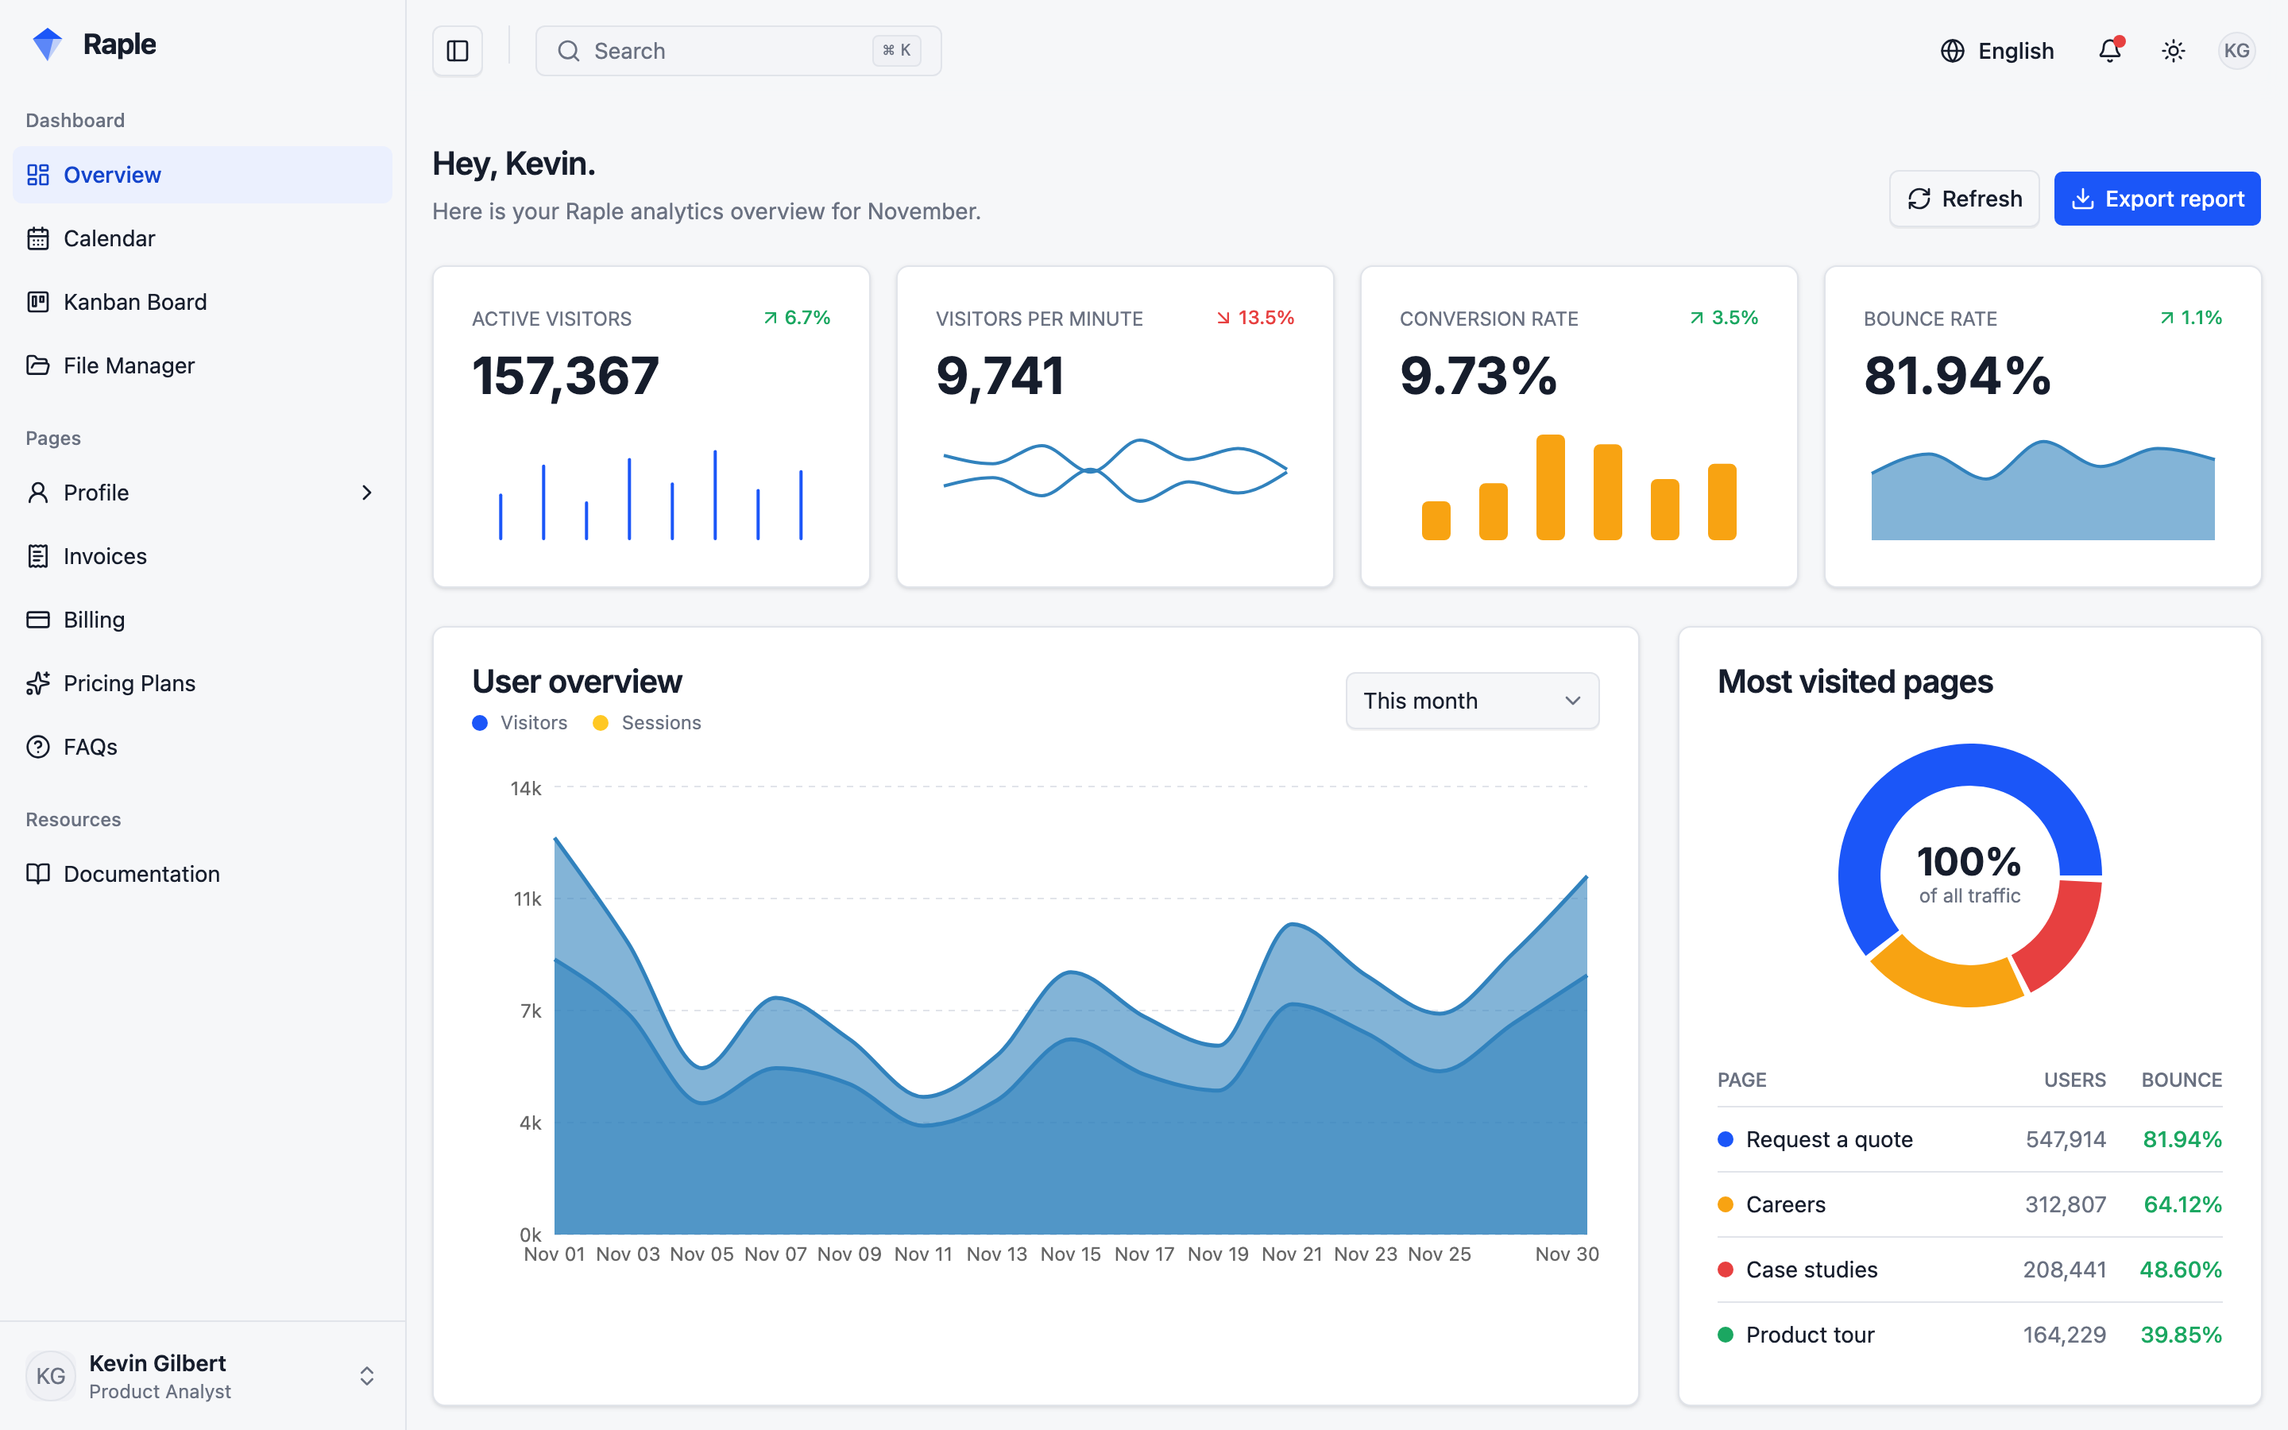Click the Nov 15 axis label
The height and width of the screenshot is (1430, 2288).
1070,1254
